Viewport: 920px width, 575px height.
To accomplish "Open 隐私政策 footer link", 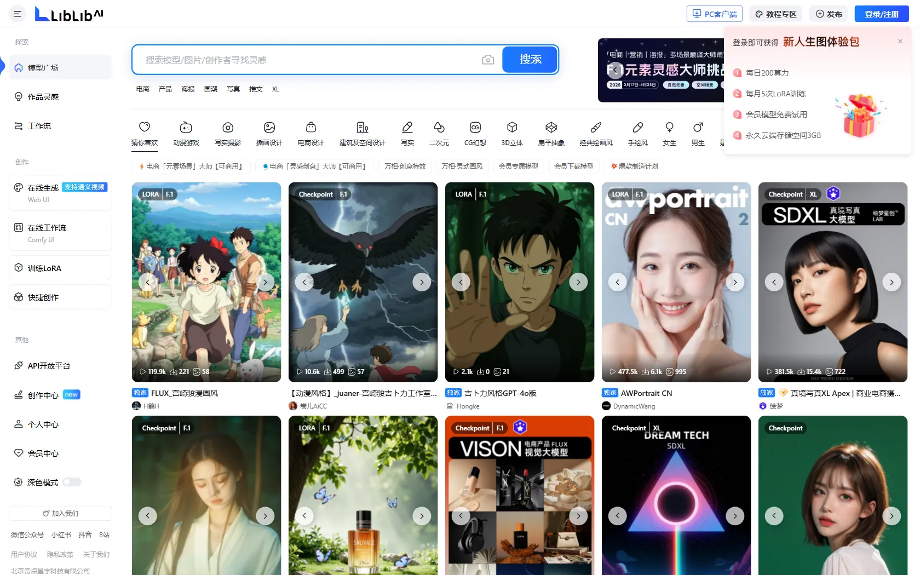I will (x=60, y=554).
